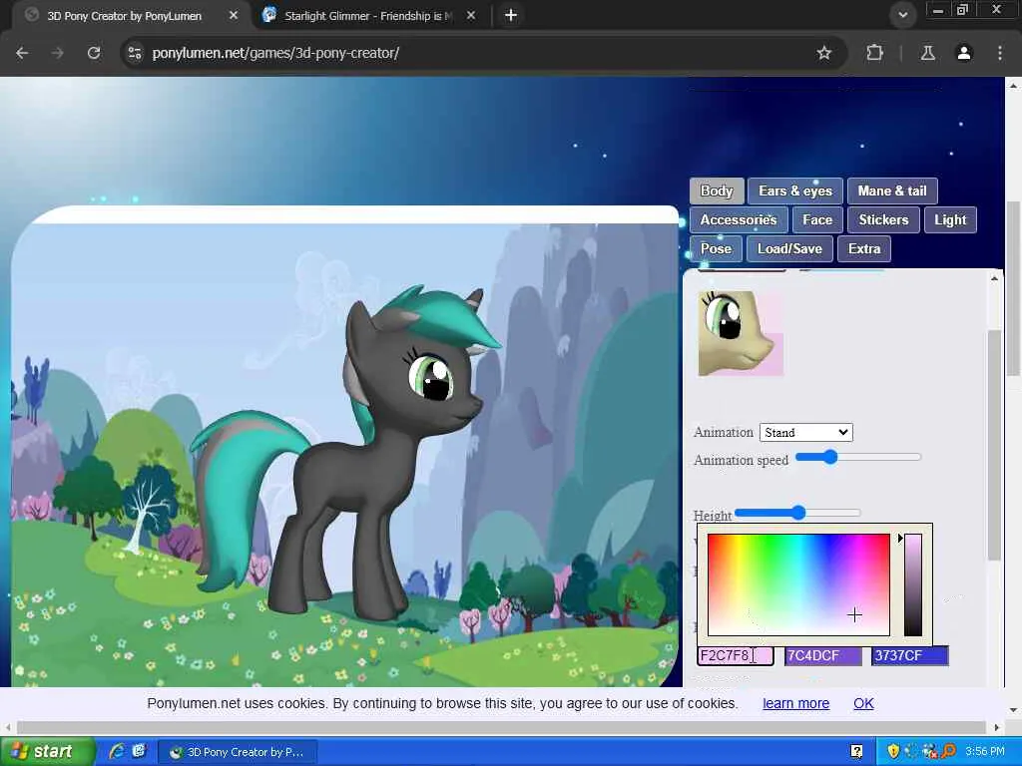
Task: Open the Accessories section
Action: click(739, 219)
